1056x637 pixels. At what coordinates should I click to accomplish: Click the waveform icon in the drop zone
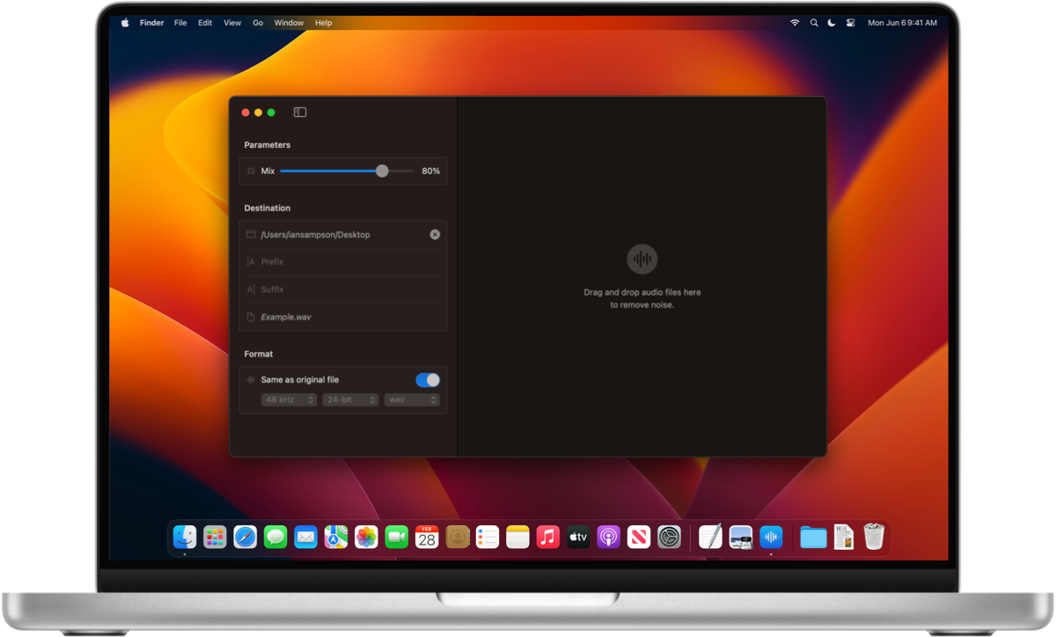[642, 259]
